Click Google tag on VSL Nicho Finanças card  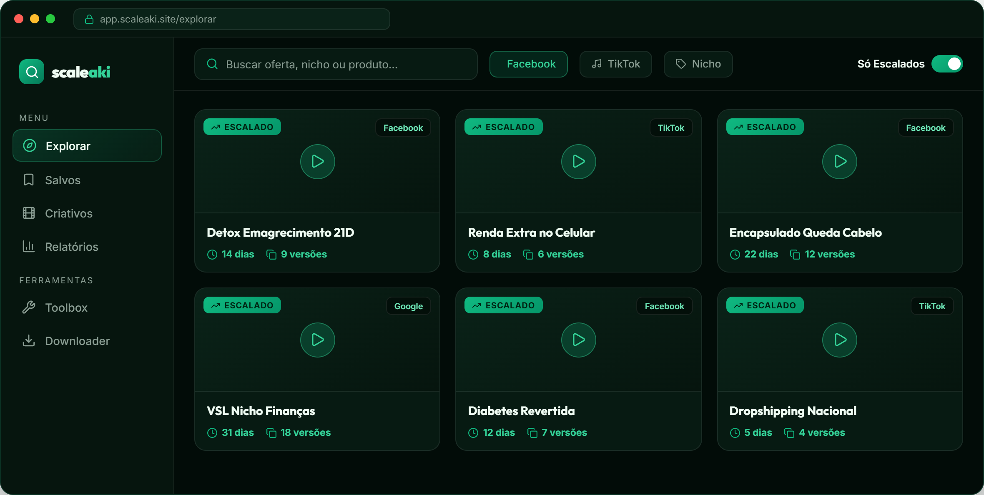point(409,306)
